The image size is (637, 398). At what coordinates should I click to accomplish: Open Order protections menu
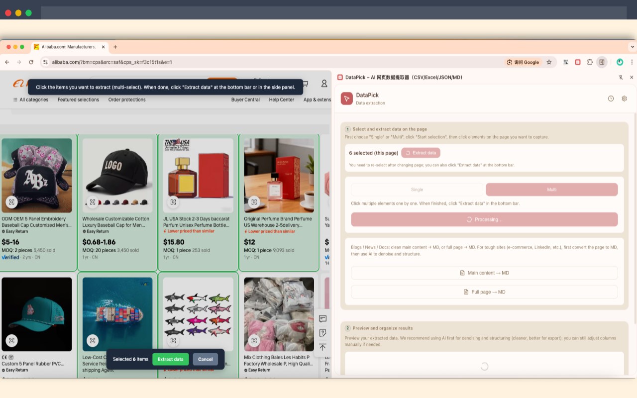[x=127, y=99]
